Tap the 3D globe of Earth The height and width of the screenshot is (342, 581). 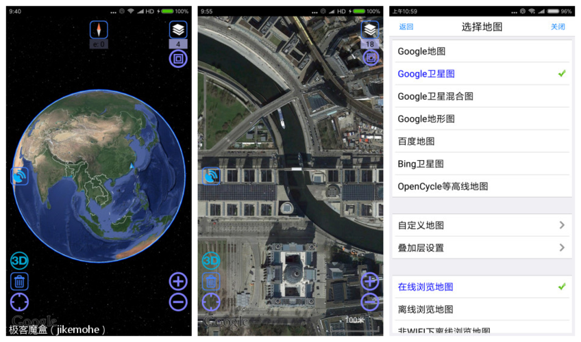click(x=99, y=176)
